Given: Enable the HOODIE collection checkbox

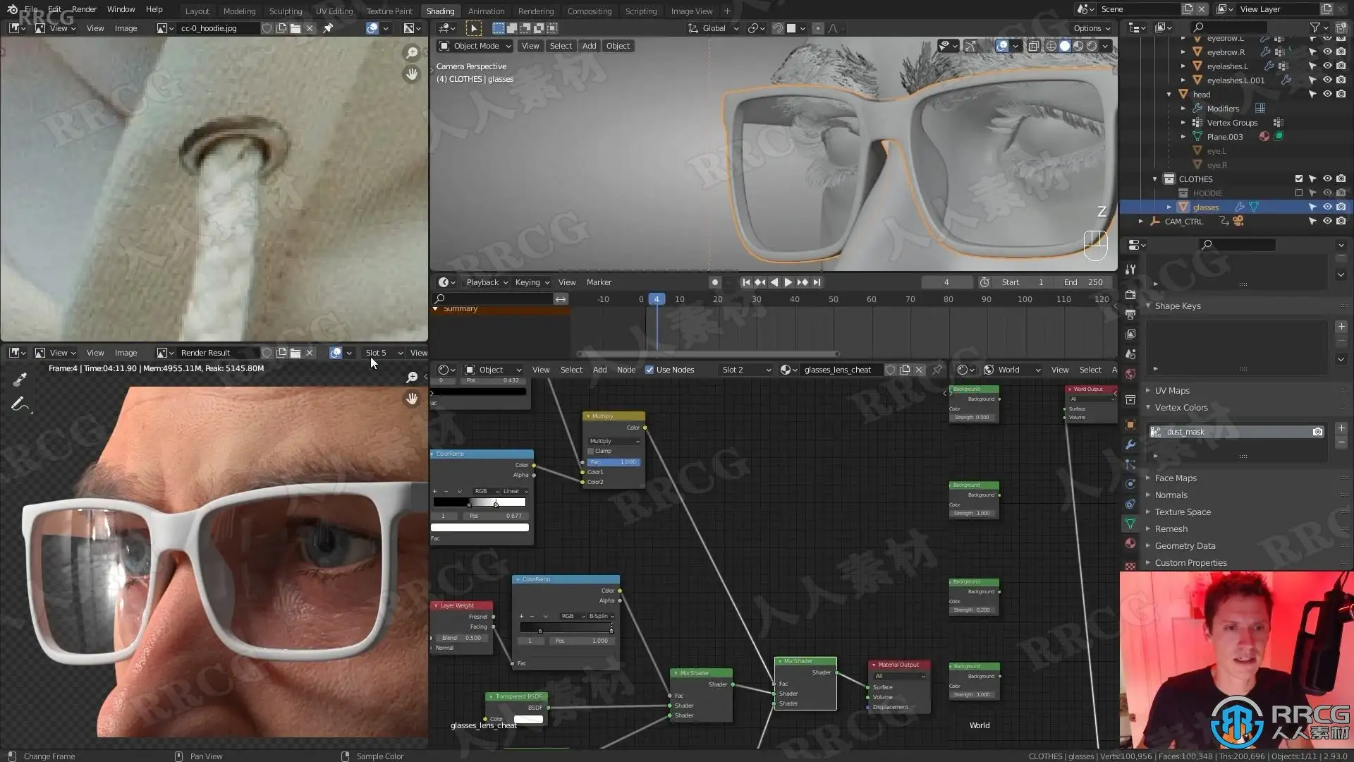Looking at the screenshot, I should [x=1299, y=193].
